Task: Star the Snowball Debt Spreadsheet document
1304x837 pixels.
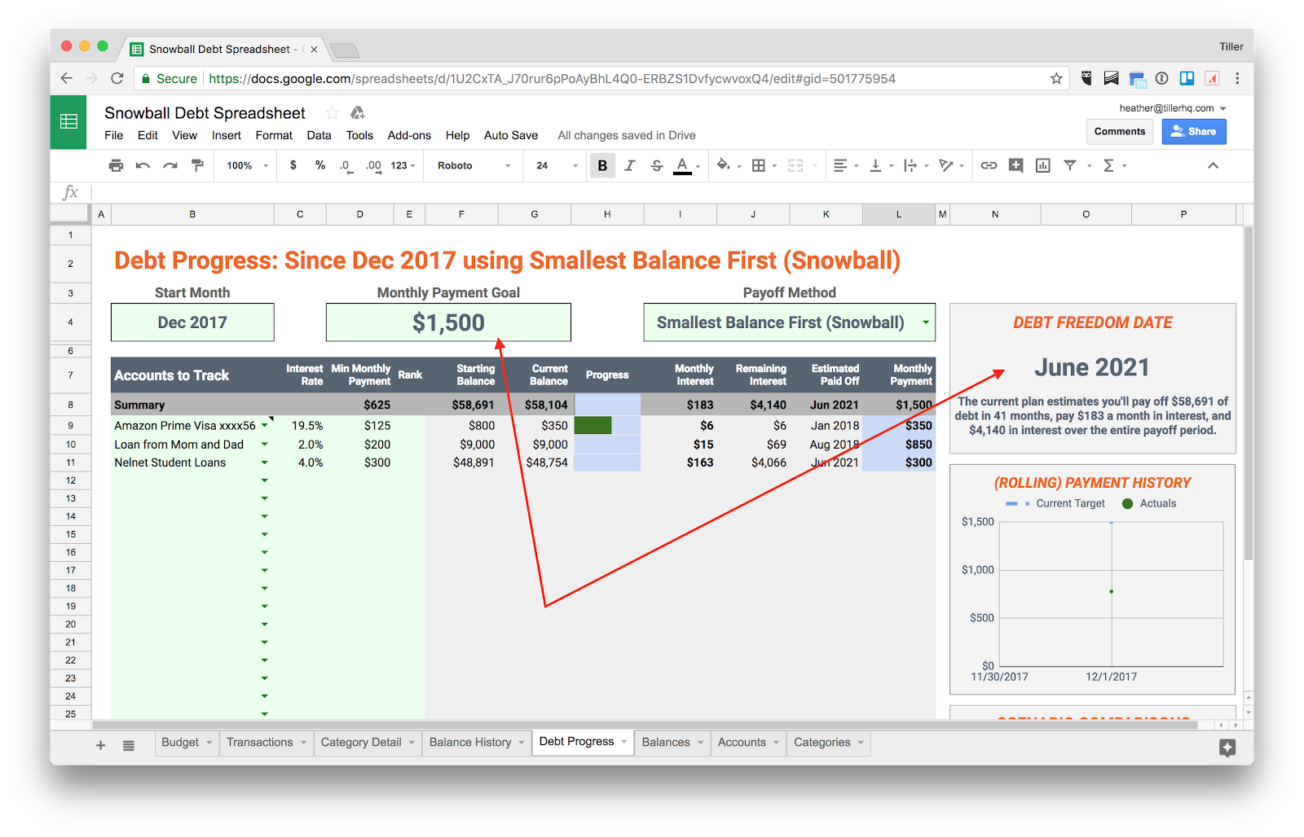Action: click(x=332, y=113)
